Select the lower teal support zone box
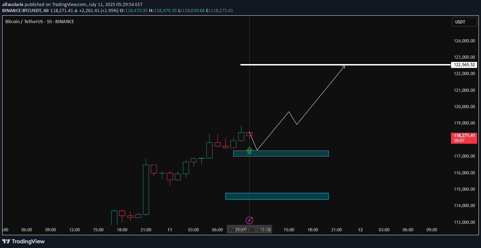The width and height of the screenshot is (481, 248). [277, 196]
